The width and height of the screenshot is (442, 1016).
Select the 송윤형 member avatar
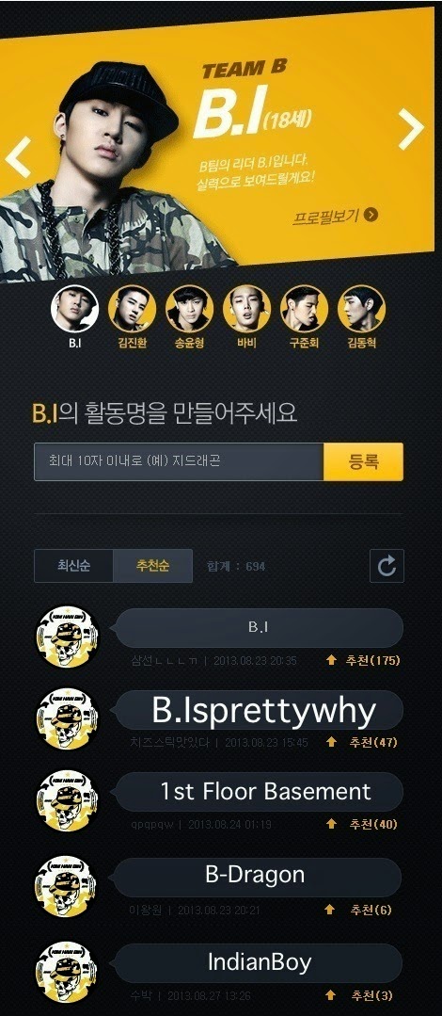tap(190, 309)
